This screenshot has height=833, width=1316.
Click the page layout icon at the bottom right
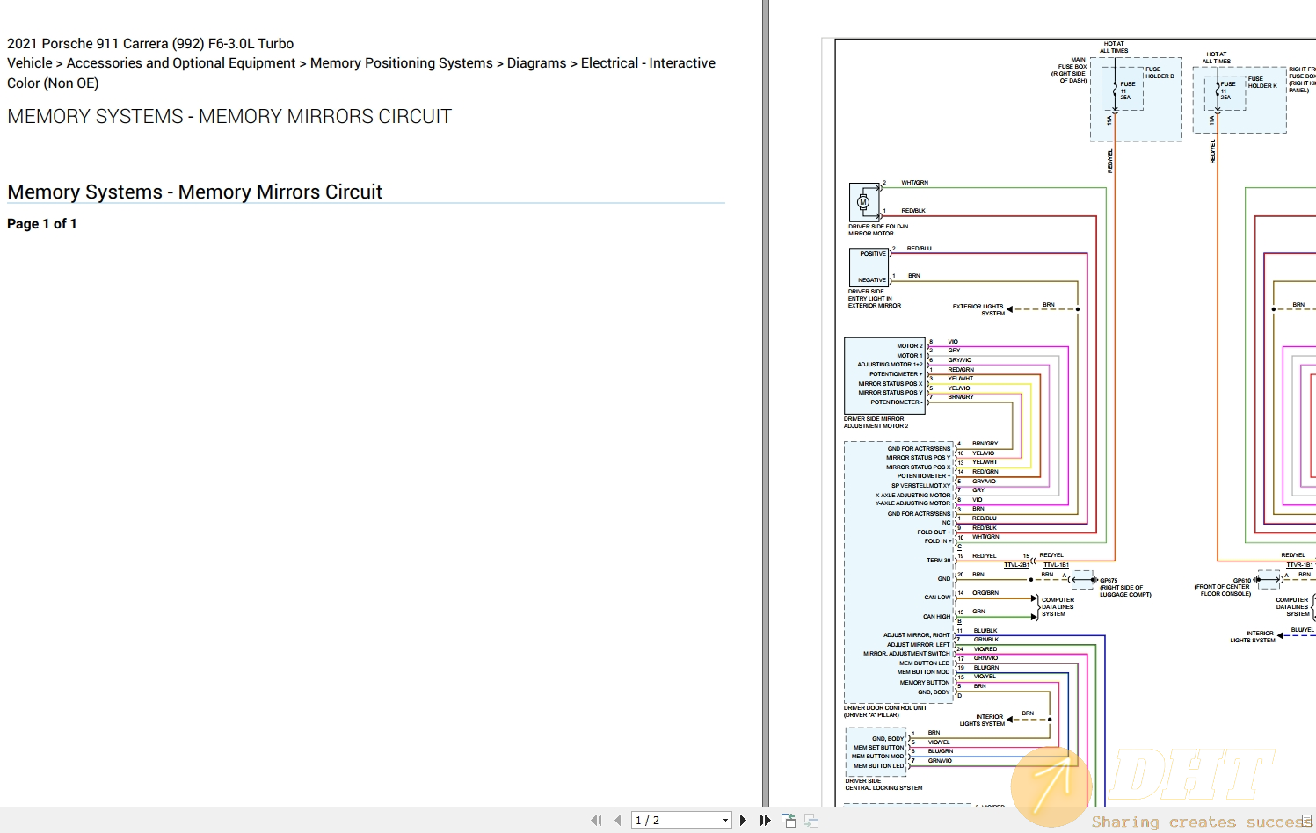(x=1307, y=820)
